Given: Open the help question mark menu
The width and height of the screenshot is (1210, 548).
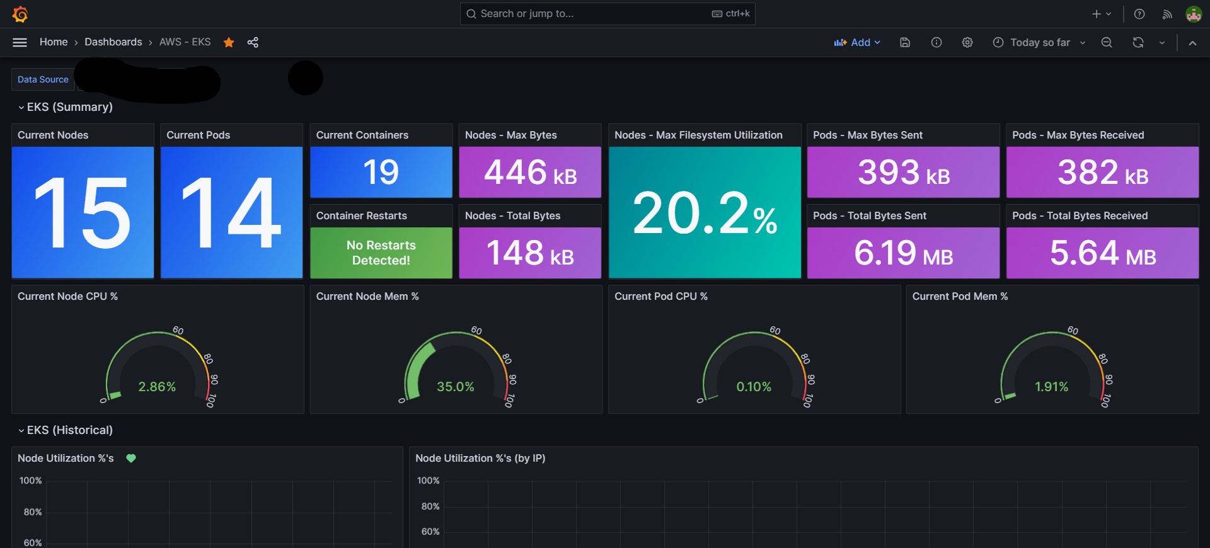Looking at the screenshot, I should (1139, 14).
